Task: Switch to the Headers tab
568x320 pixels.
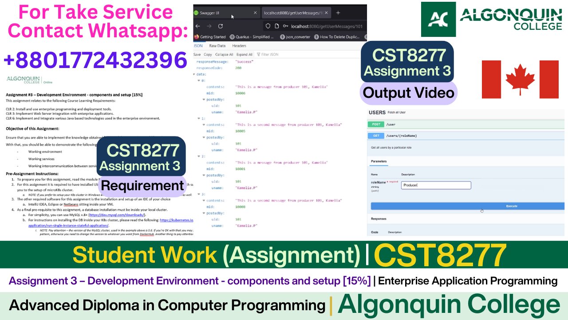Action: click(x=239, y=46)
